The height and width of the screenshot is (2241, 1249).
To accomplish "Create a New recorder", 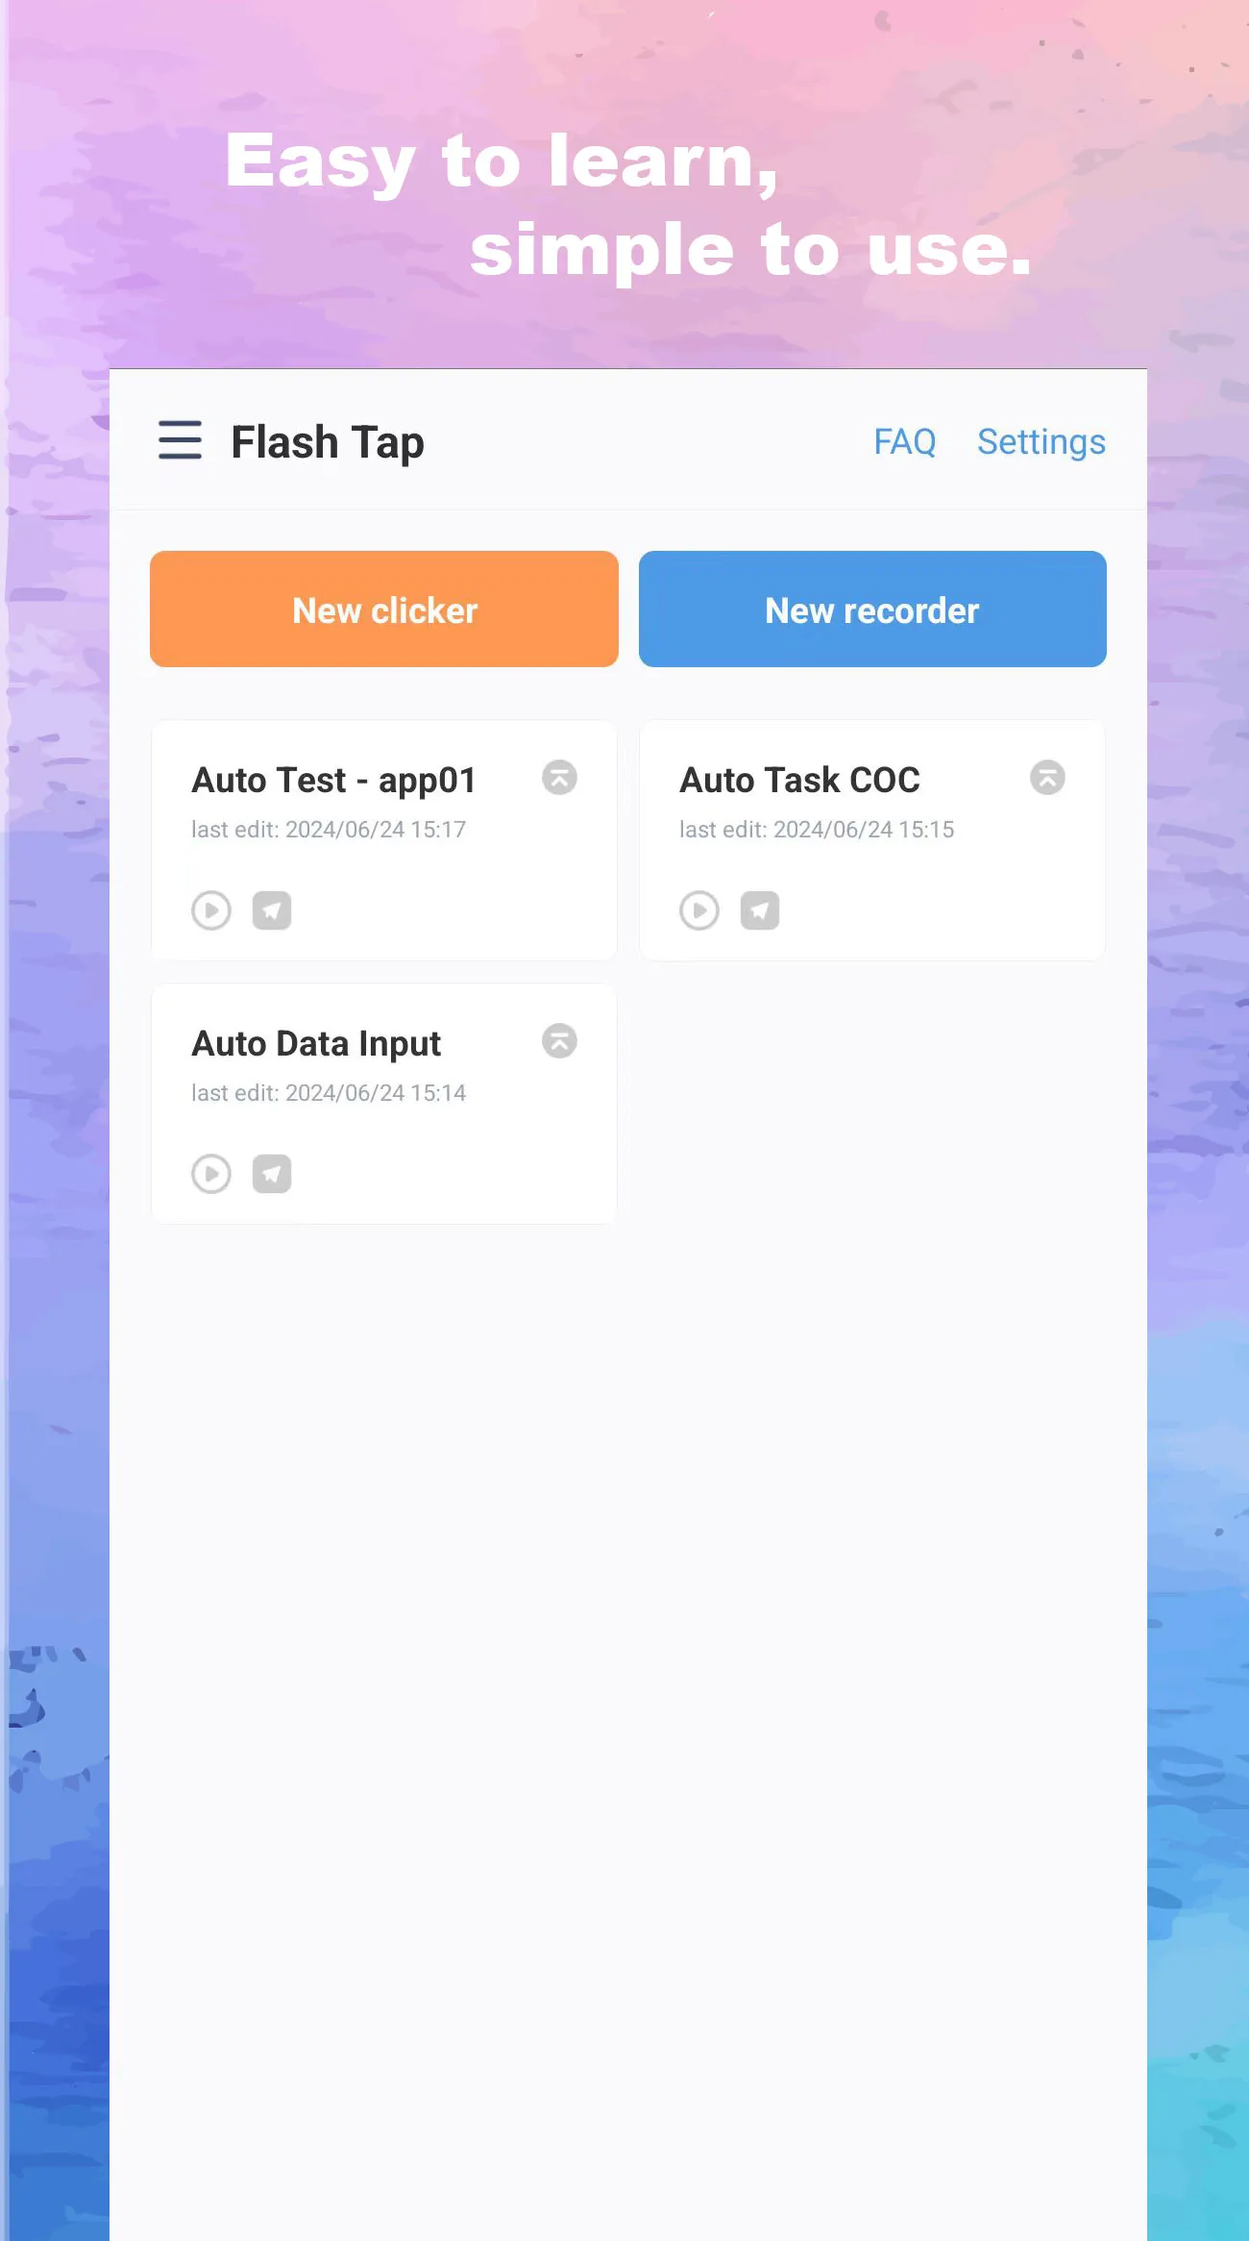I will pos(872,610).
